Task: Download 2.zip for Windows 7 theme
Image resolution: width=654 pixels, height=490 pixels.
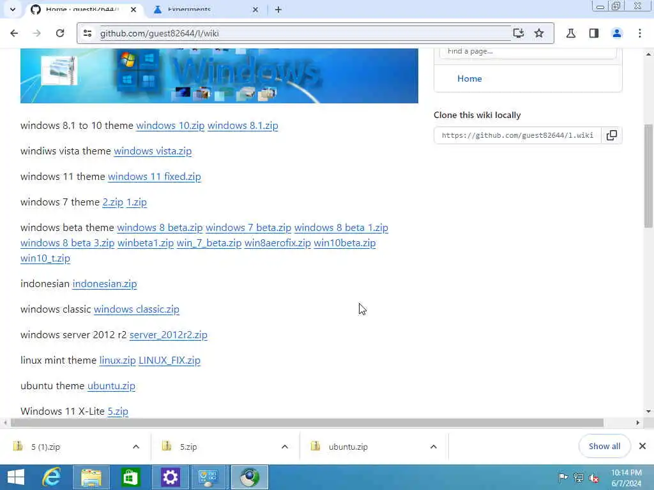Action: (x=112, y=202)
